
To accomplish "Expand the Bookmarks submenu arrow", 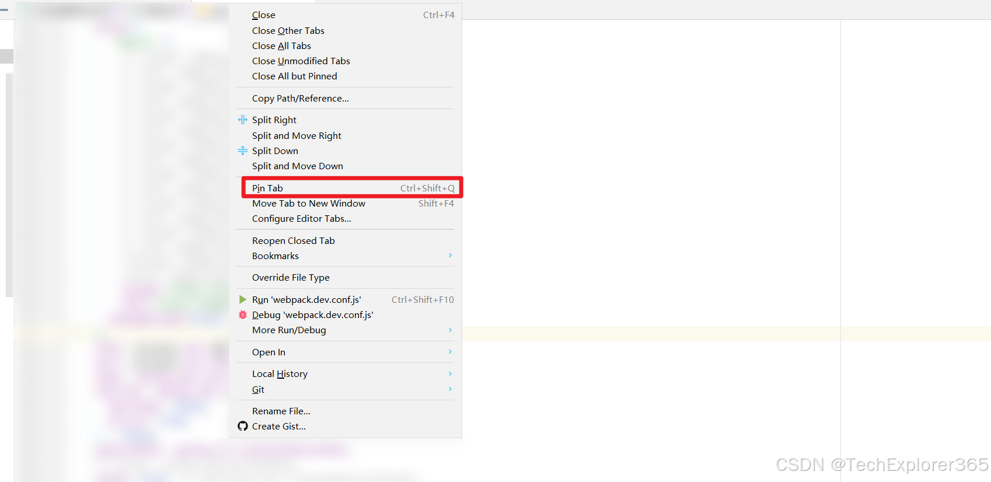I will 450,256.
